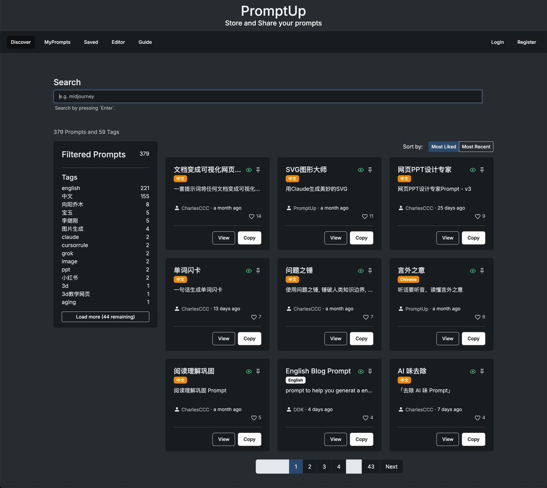
Task: Click Next page button
Action: click(392, 467)
